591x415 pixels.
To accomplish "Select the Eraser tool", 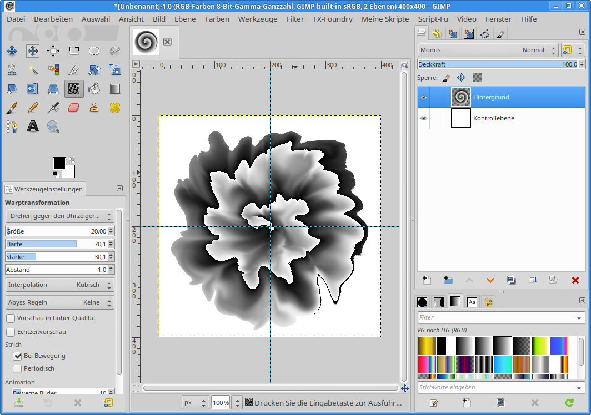I will pyautogui.click(x=74, y=107).
